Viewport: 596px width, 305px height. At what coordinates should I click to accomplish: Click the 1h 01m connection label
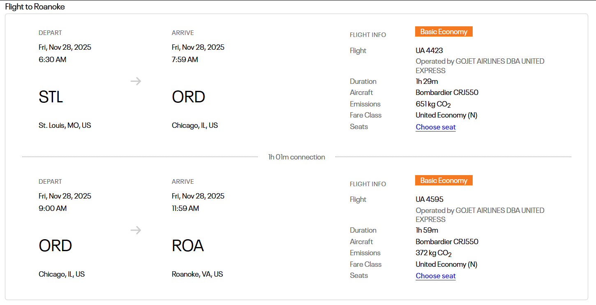tap(296, 157)
